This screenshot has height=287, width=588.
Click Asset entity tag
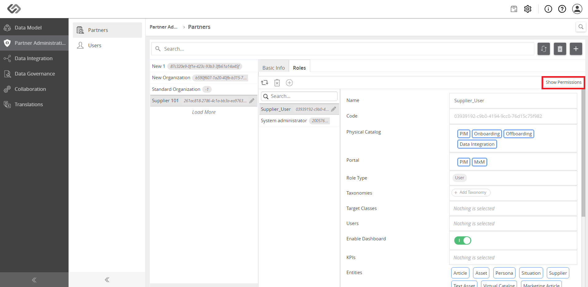click(x=481, y=273)
